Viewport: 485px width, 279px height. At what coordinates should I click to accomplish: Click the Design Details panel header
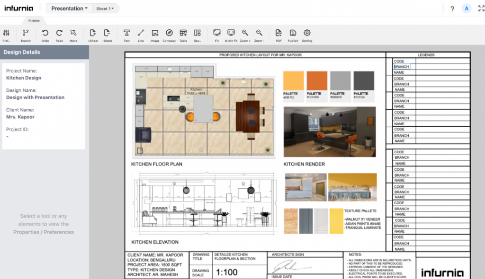point(45,52)
